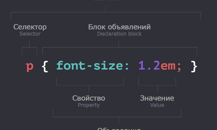This screenshot has width=217, height=130.
Task: Click the Declaration block caption
Action: (x=119, y=34)
